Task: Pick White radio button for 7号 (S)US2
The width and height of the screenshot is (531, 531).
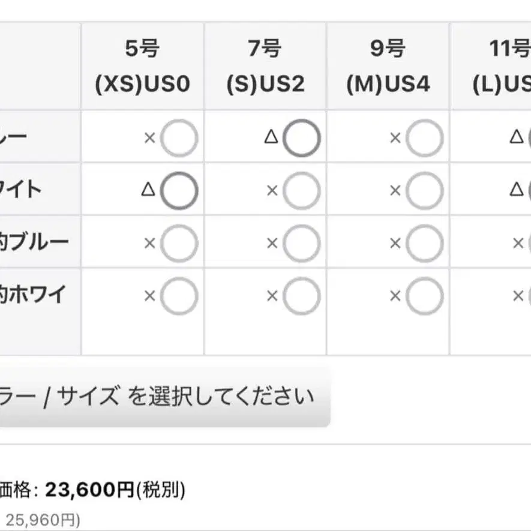Action: pyautogui.click(x=301, y=191)
